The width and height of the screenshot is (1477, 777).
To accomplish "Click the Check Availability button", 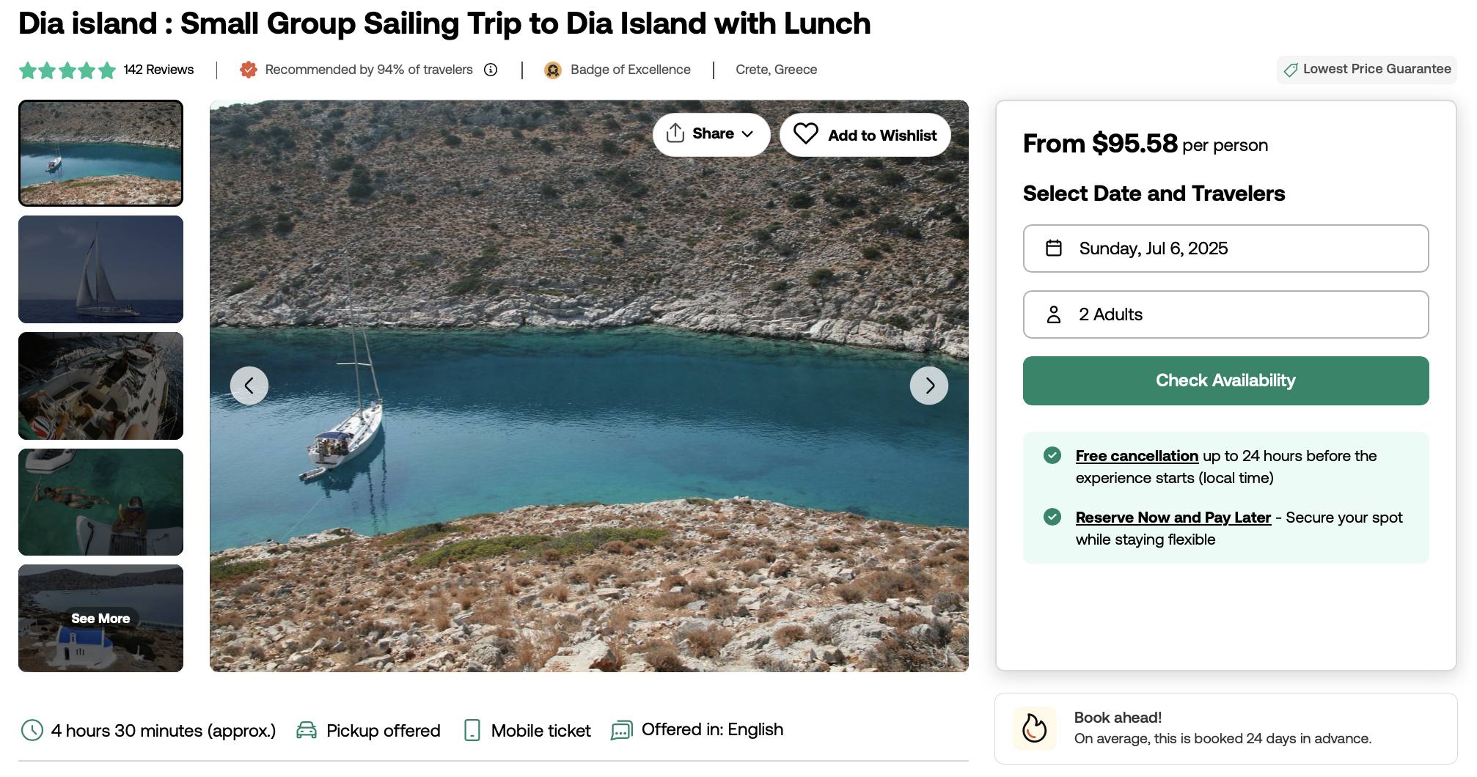I will pos(1225,380).
